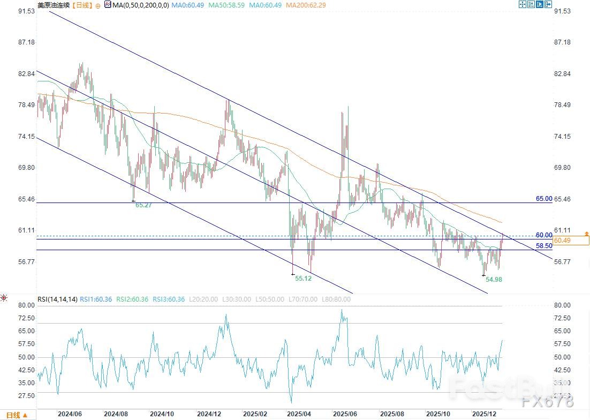This screenshot has height=420, width=590.
Task: Toggle the MA200:62.29 line label
Action: 305,5
